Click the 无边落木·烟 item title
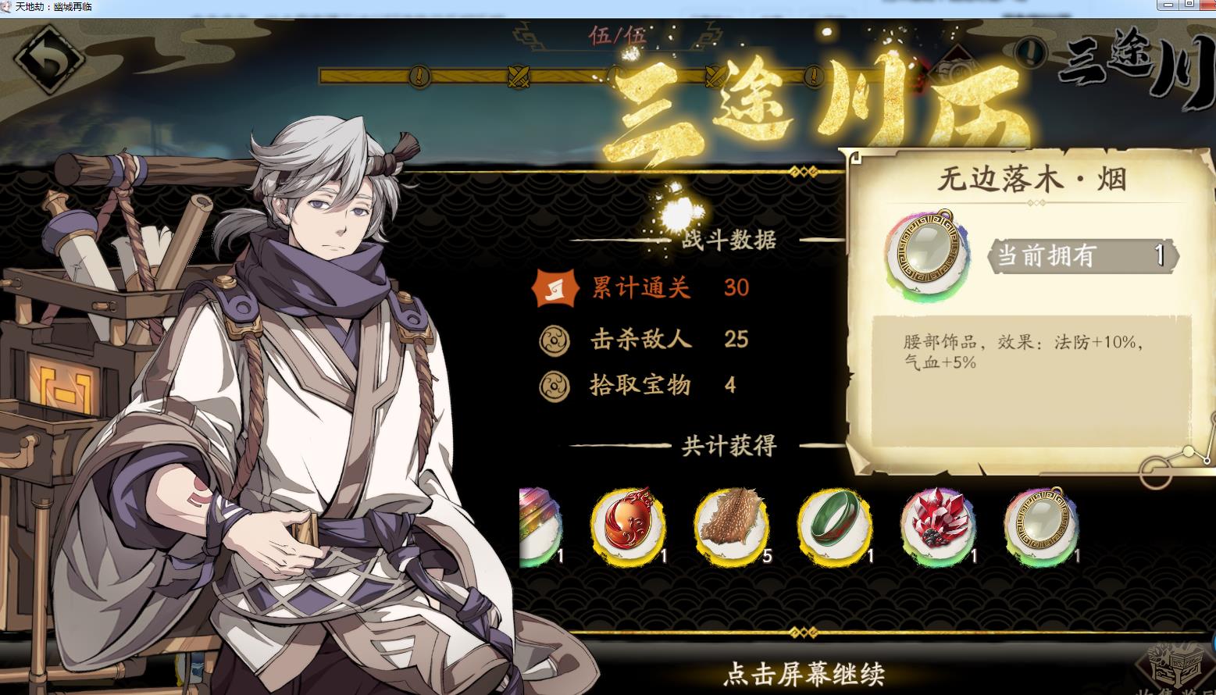1216x695 pixels. pos(1032,180)
